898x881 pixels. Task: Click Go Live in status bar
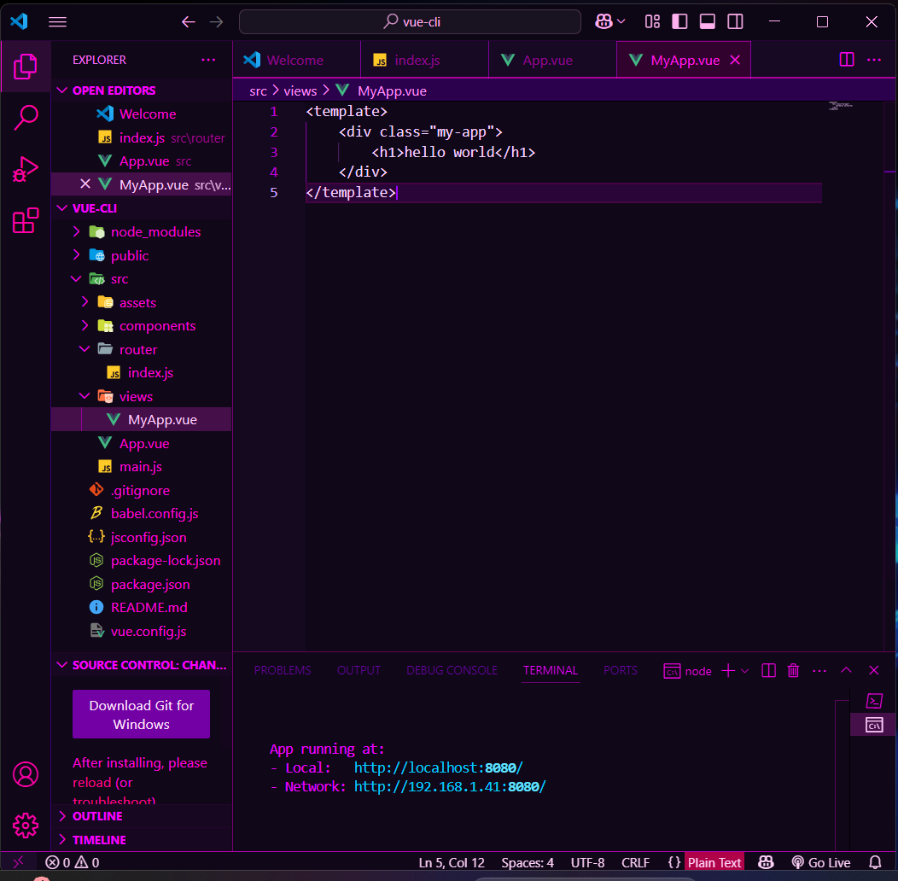[x=820, y=862]
